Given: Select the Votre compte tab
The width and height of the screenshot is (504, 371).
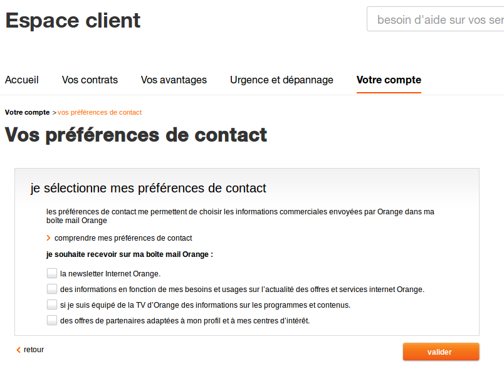Looking at the screenshot, I should coord(389,80).
